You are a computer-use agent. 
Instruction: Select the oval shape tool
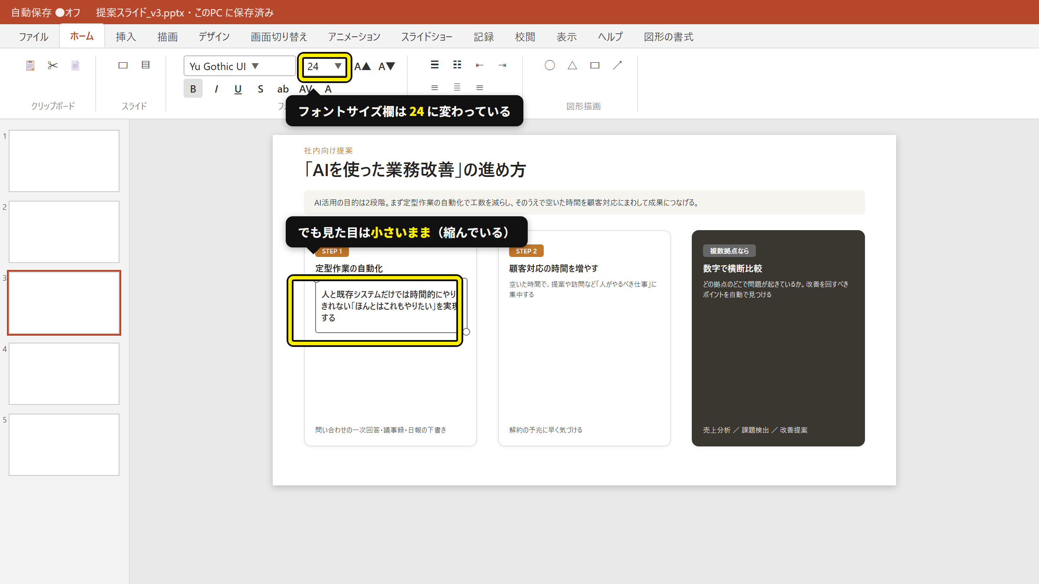coord(550,65)
